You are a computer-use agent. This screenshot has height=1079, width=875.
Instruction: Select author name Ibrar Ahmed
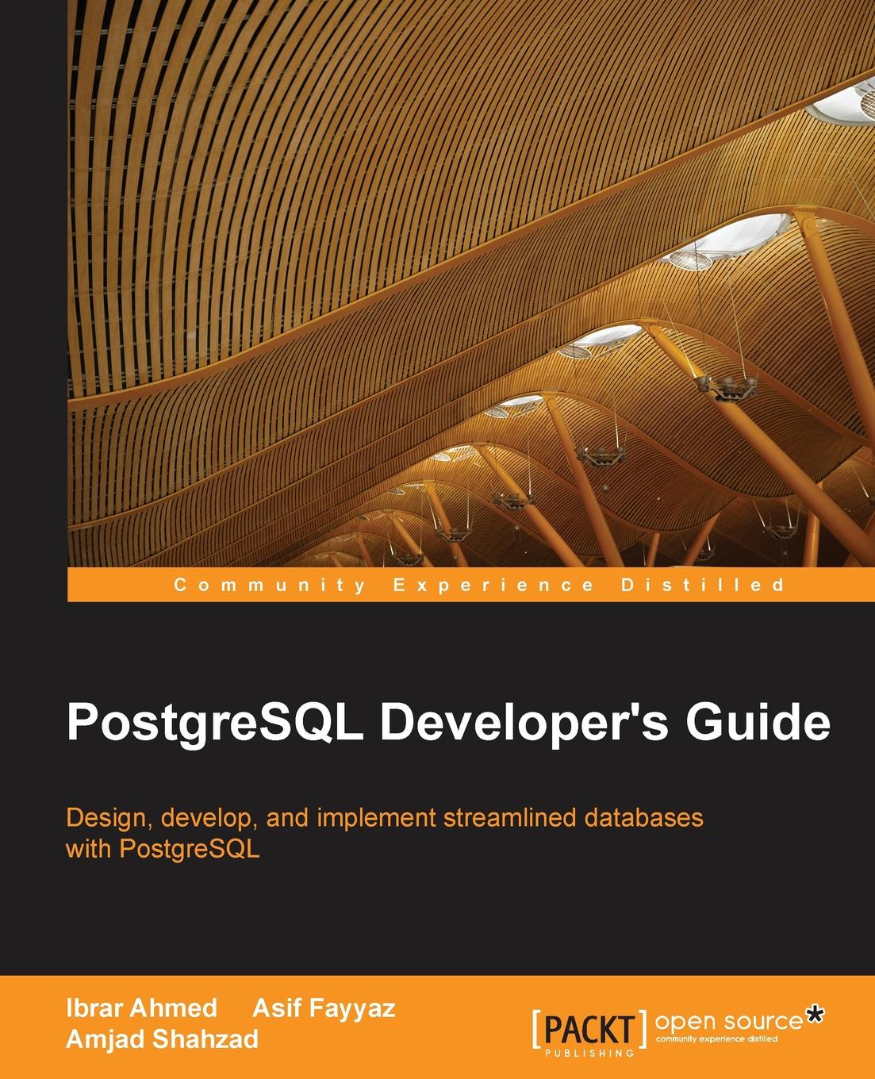point(141,1008)
